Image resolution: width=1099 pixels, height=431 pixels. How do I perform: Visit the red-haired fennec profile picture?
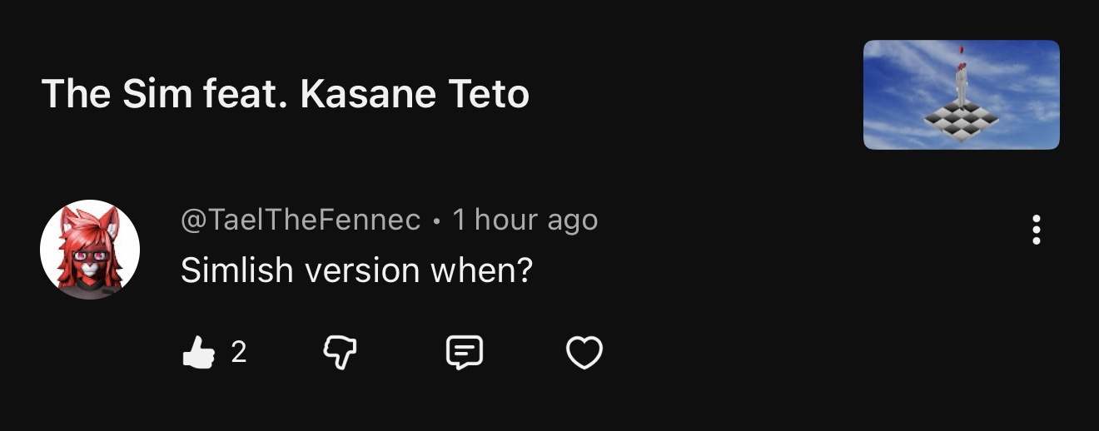pos(90,250)
